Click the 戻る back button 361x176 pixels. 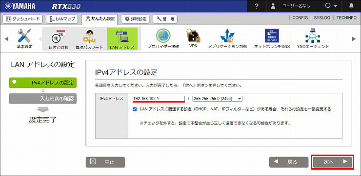point(289,162)
